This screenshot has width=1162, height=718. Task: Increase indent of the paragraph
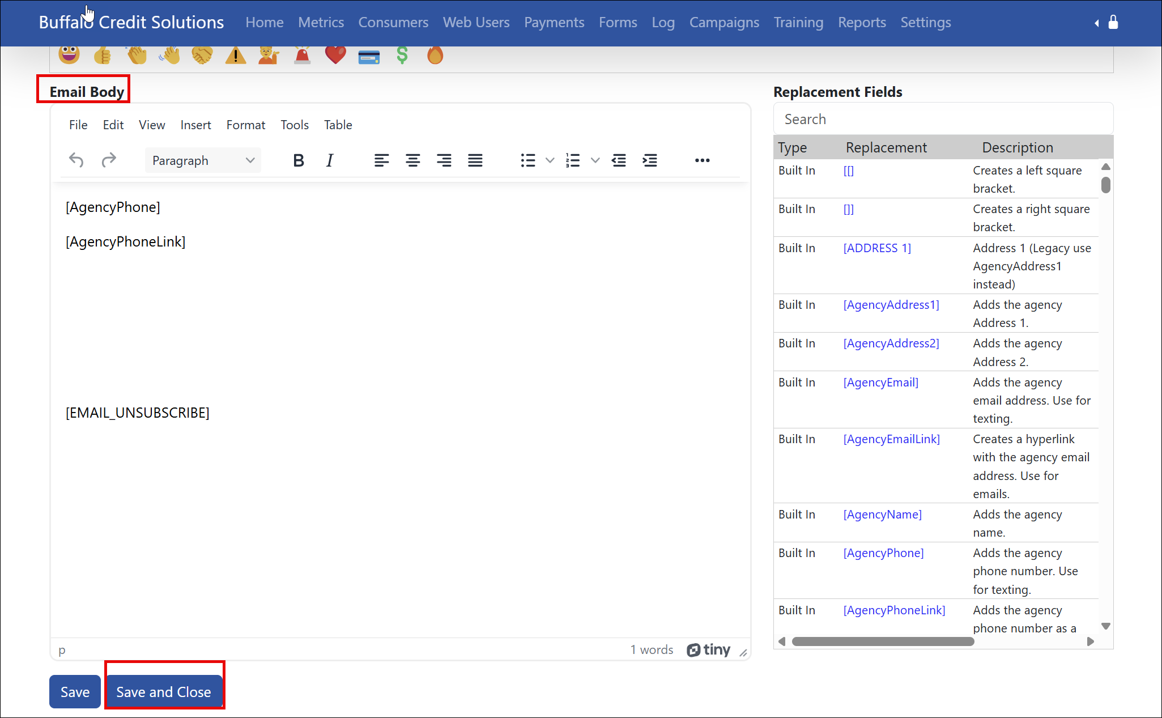pyautogui.click(x=650, y=160)
